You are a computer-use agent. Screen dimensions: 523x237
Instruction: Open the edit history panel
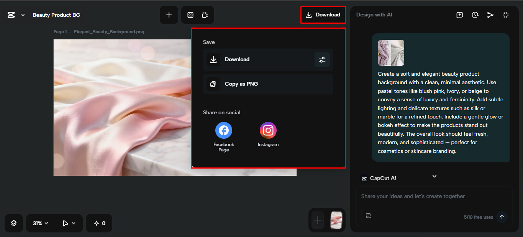pyautogui.click(x=475, y=15)
